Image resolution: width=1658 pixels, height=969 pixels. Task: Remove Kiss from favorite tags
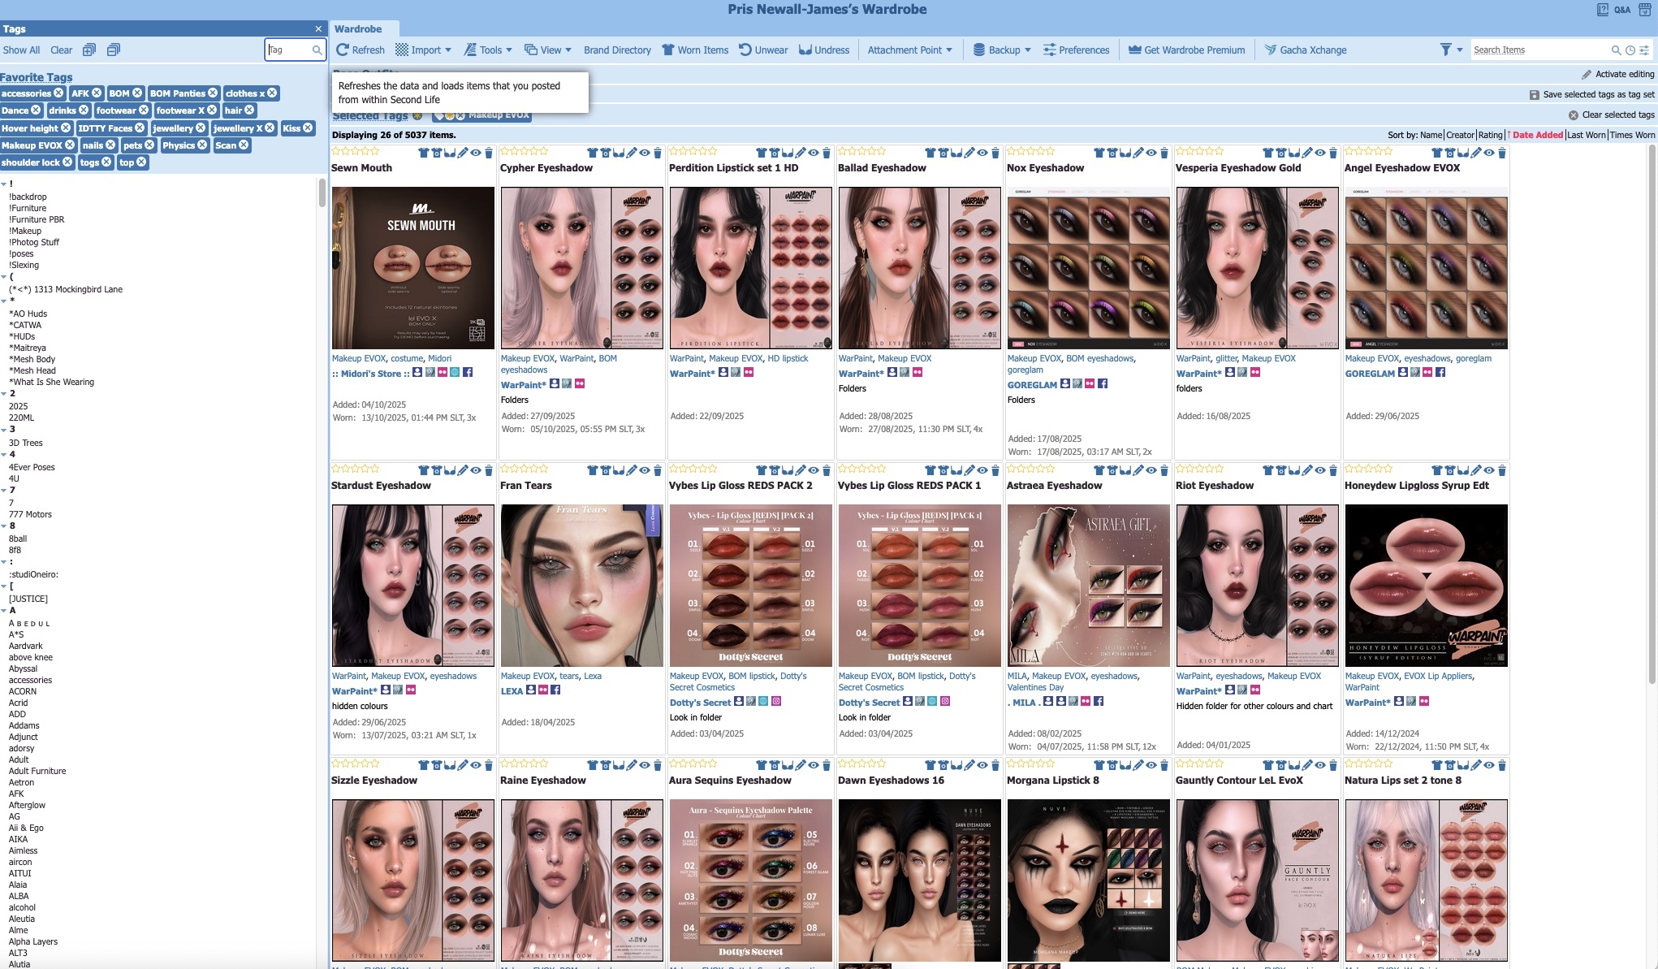tap(308, 128)
